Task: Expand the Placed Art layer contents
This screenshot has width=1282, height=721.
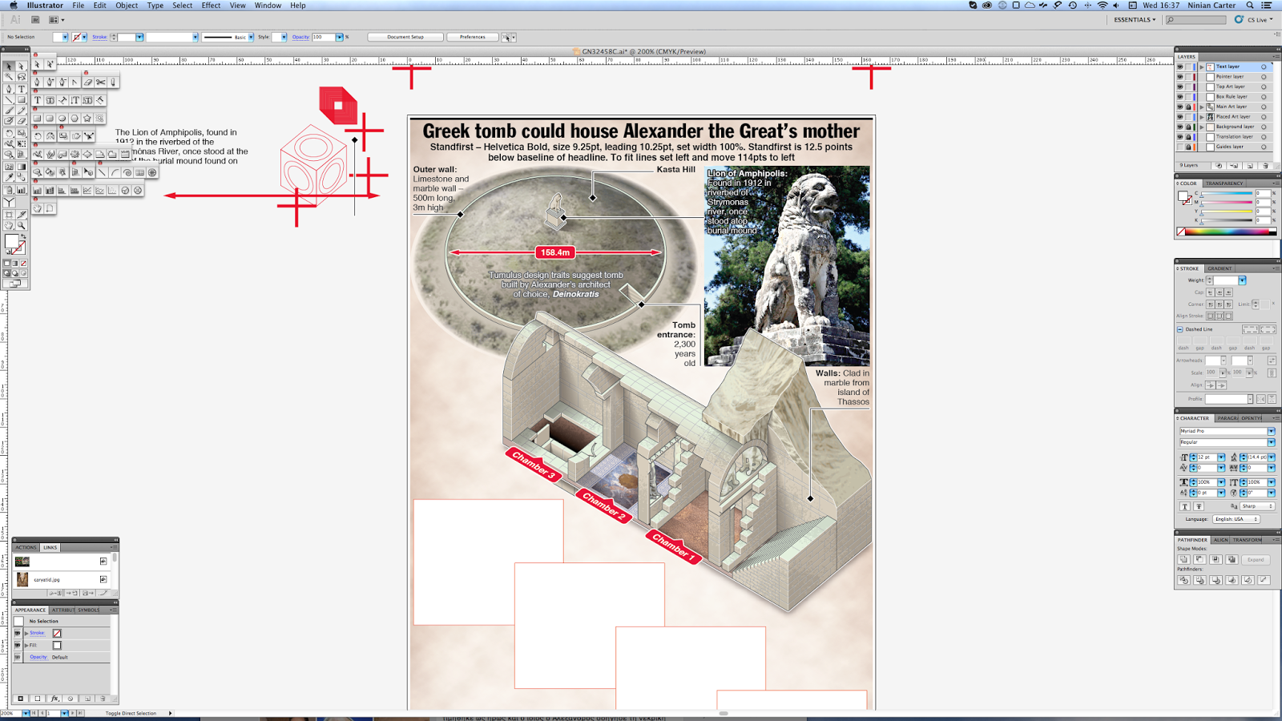Action: [x=1202, y=117]
